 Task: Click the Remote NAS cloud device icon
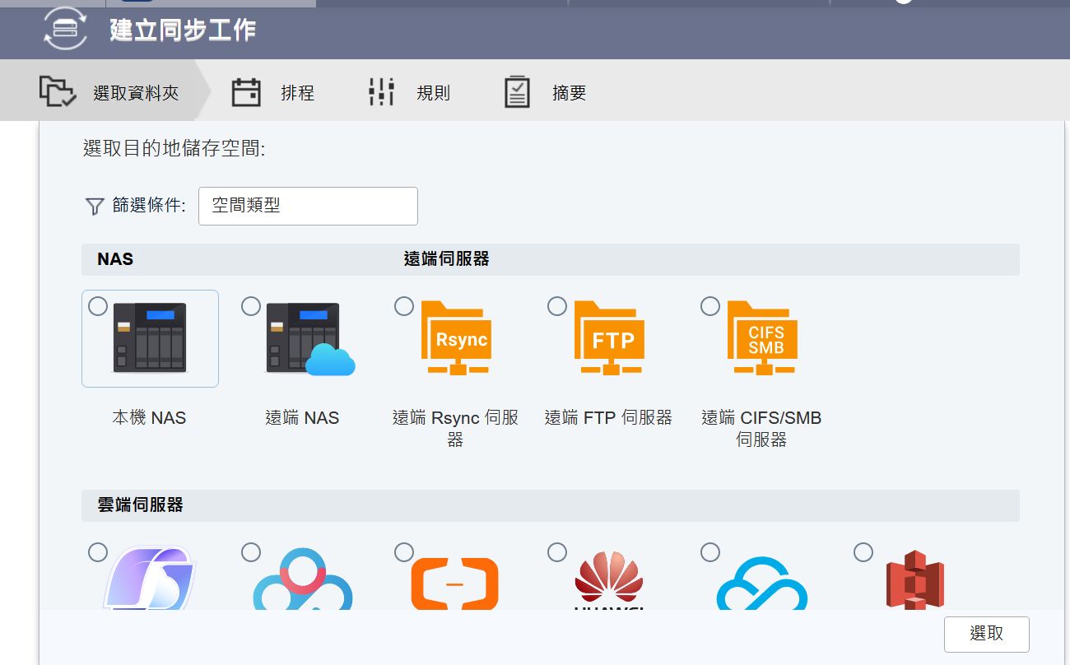(x=310, y=337)
